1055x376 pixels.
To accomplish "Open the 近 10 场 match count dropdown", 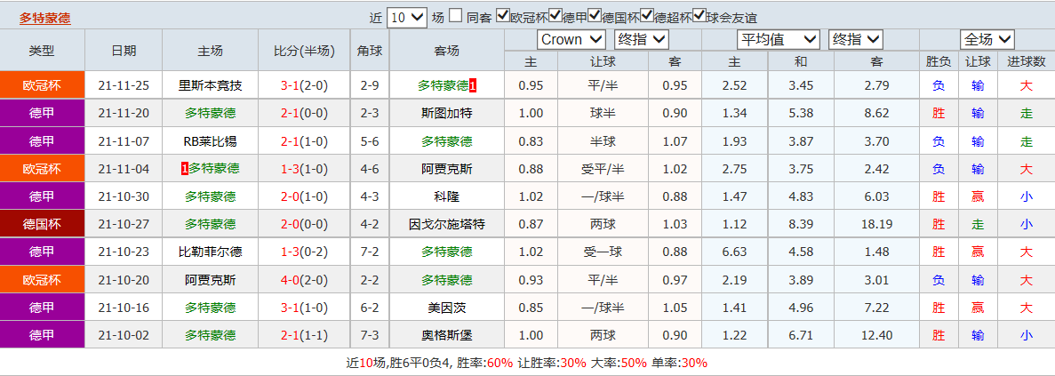I will 407,18.
